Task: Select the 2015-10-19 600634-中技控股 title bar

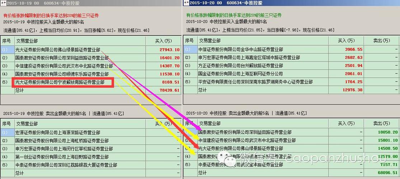Action: tap(91, 3)
